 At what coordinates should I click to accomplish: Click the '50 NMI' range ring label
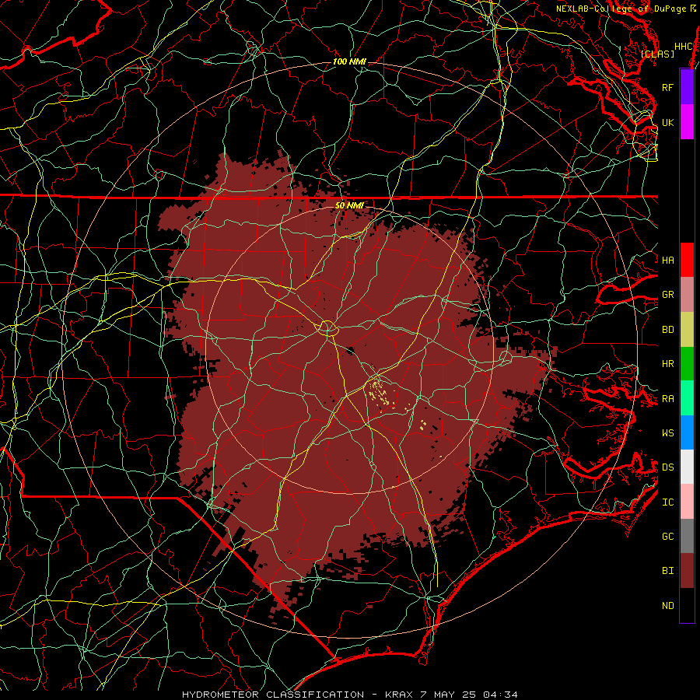point(349,205)
